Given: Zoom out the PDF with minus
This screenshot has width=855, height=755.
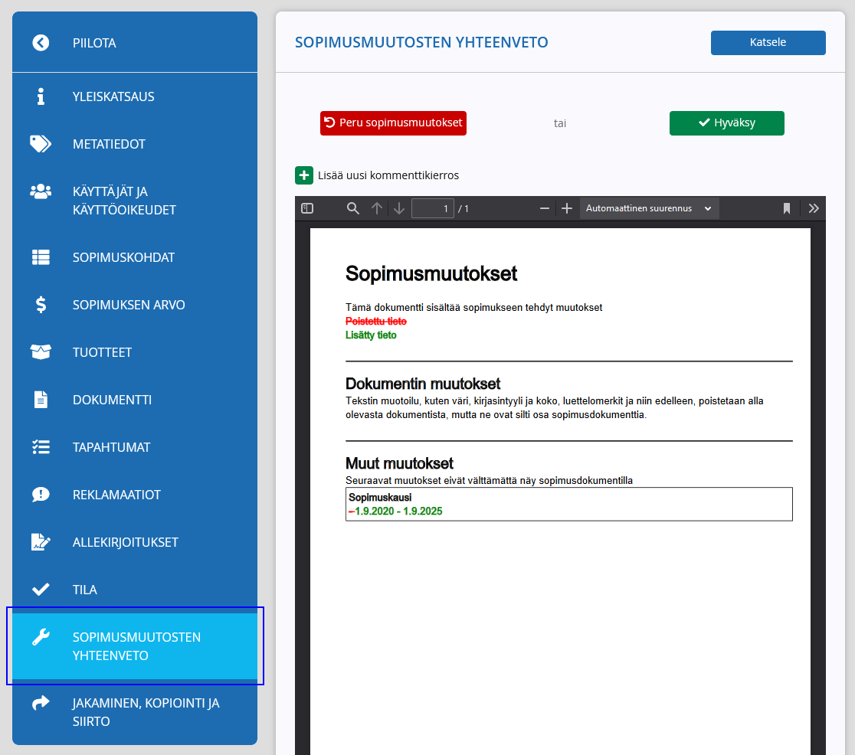Looking at the screenshot, I should coord(544,208).
